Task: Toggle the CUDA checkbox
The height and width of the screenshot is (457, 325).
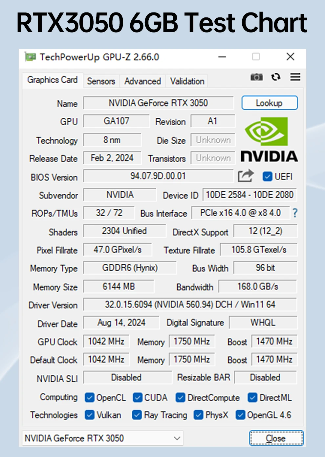Action: coord(138,398)
